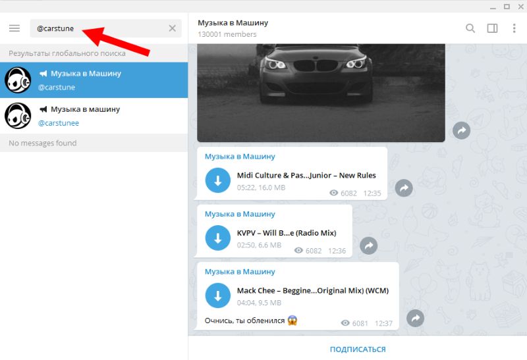The height and width of the screenshot is (360, 527).
Task: Open Музыка в Машину channel @carstune result
Action: coord(94,80)
